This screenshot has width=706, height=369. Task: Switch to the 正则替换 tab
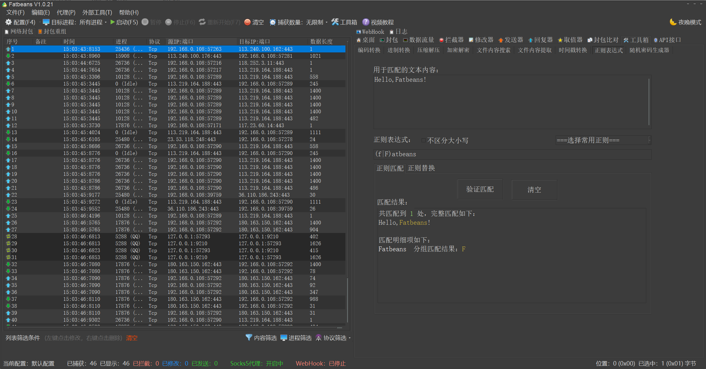(421, 168)
